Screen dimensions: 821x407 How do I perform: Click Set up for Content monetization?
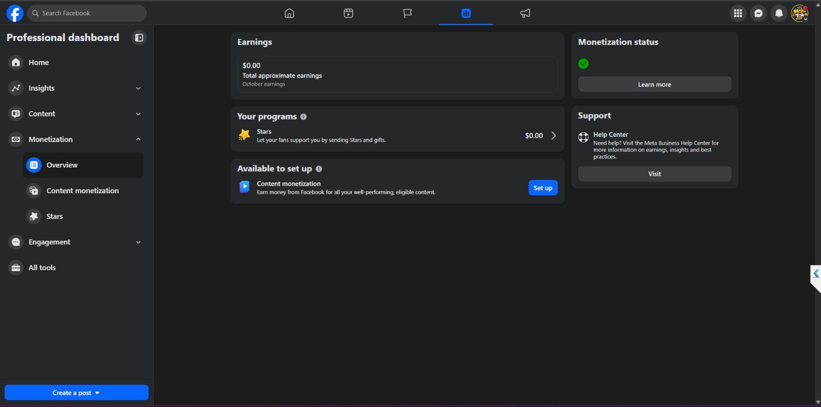coord(543,188)
